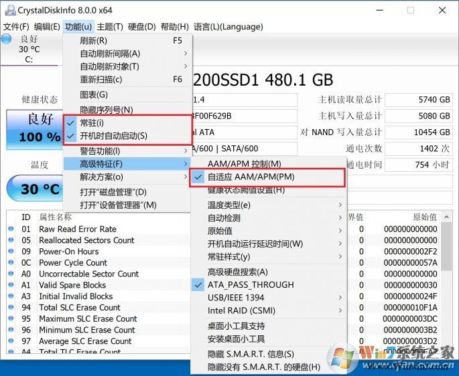Highlight 高级特征(F) menu entry

pyautogui.click(x=127, y=164)
